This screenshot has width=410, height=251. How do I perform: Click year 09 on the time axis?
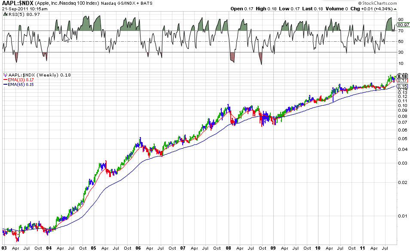click(273, 248)
